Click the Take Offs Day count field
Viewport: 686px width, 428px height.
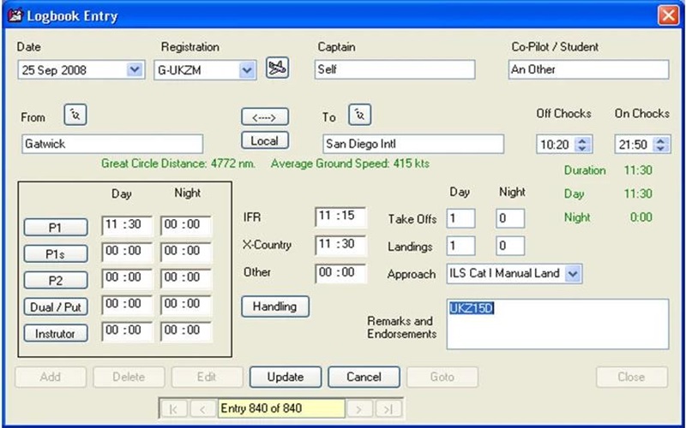point(460,218)
